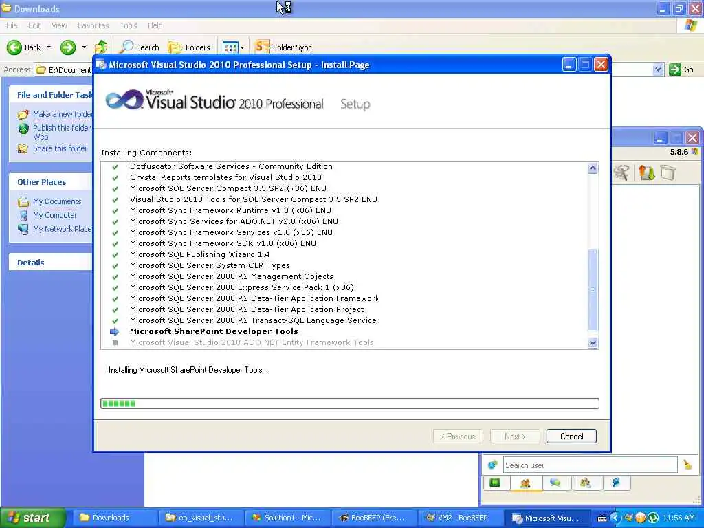The width and height of the screenshot is (704, 528).
Task: Click the Other Places panel header
Action: [51, 181]
